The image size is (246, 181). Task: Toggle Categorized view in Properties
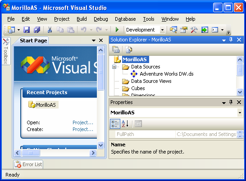[x=115, y=124]
